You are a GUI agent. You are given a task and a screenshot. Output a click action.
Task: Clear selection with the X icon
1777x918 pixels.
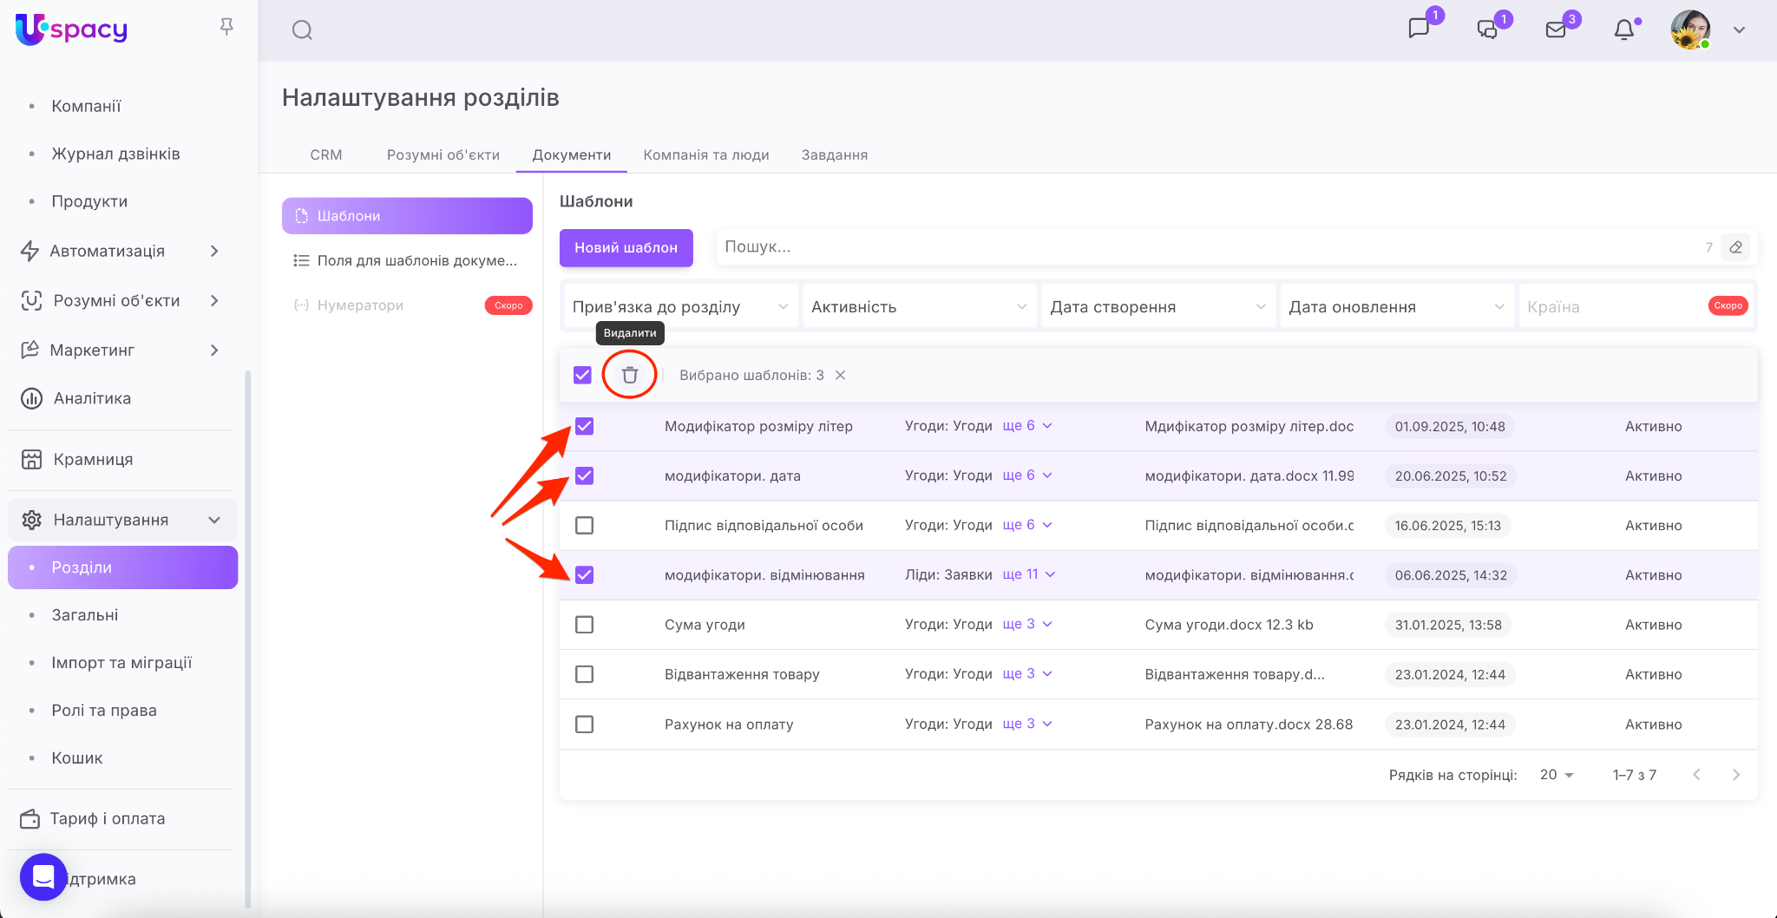point(840,375)
